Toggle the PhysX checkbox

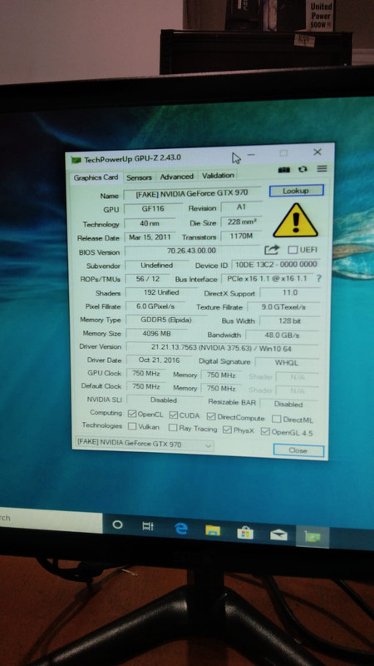227,430
